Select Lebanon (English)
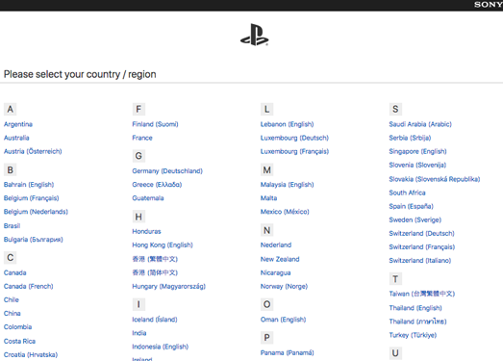 click(288, 124)
